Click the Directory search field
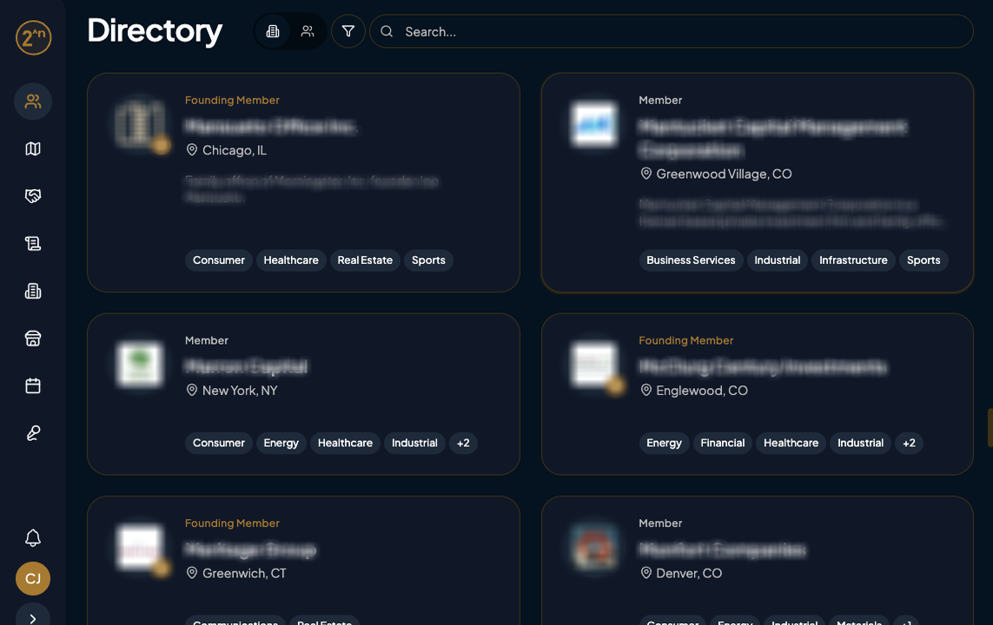 pos(678,31)
